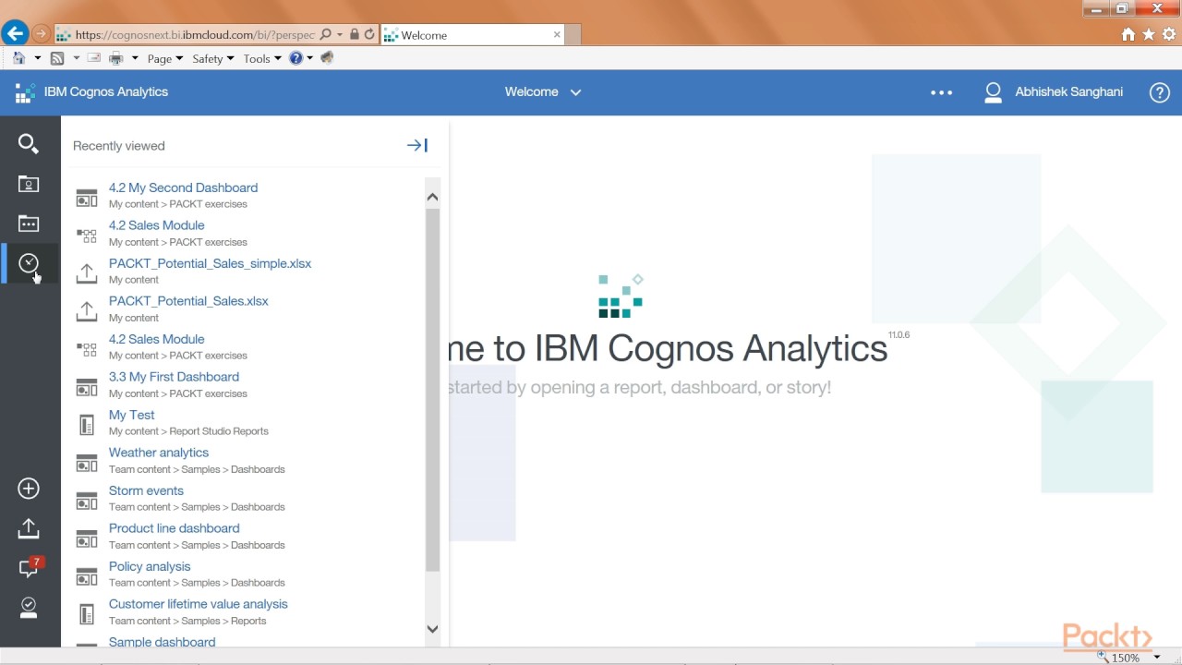Open the Search icon in sidebar
The height and width of the screenshot is (665, 1182).
point(29,144)
